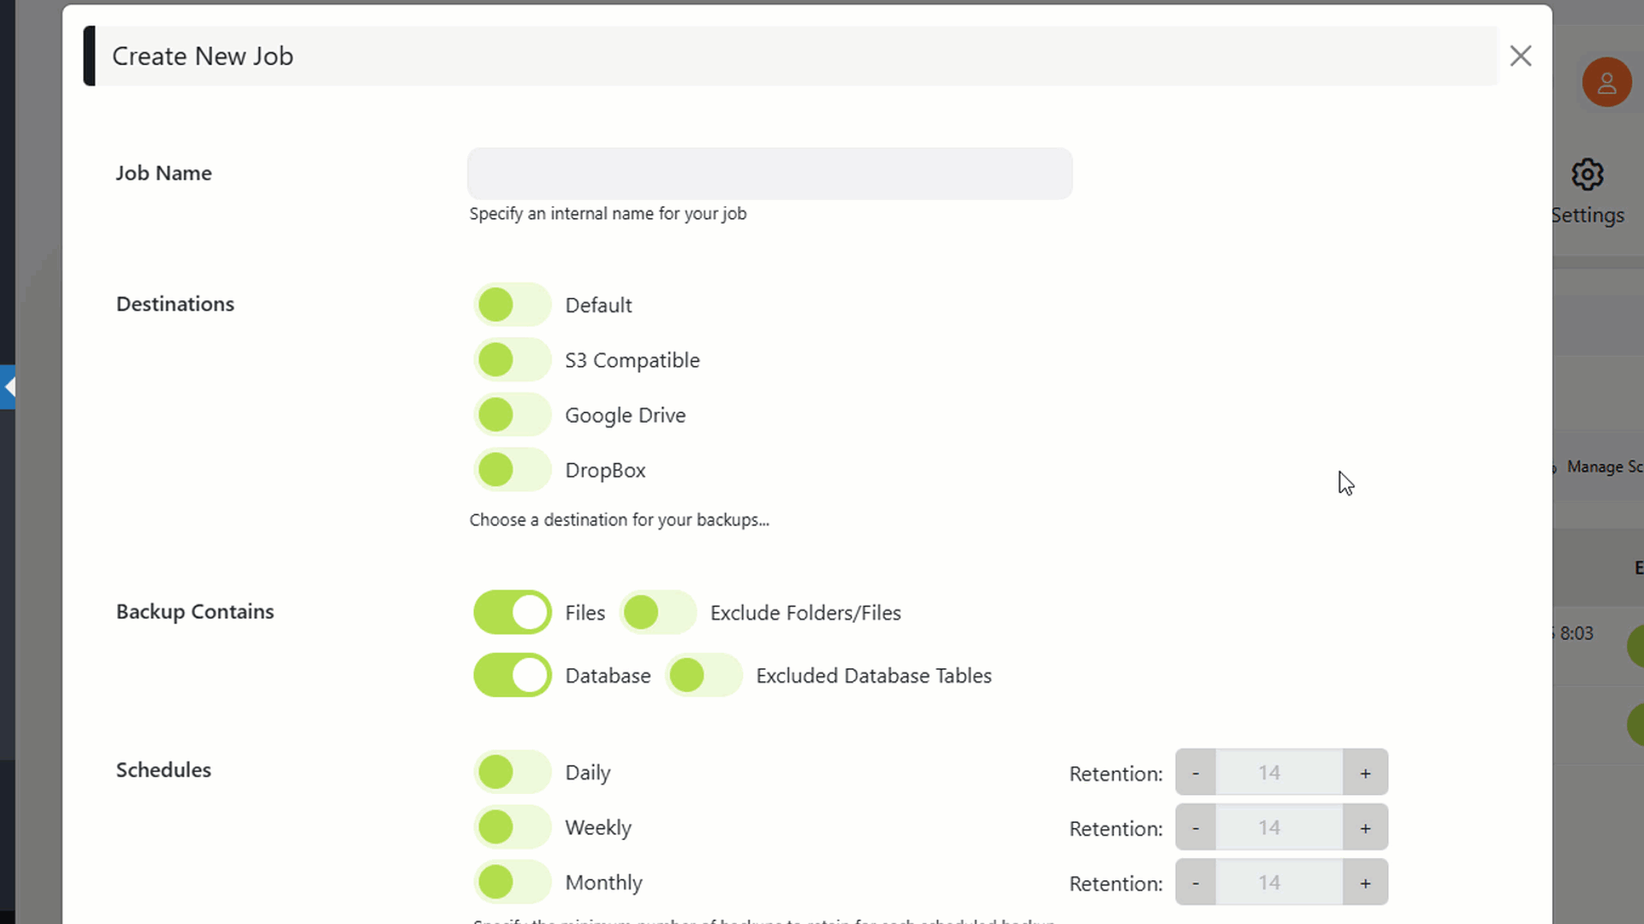Disable the Files backup toggle
Screen dimensions: 1644x924
[512, 612]
